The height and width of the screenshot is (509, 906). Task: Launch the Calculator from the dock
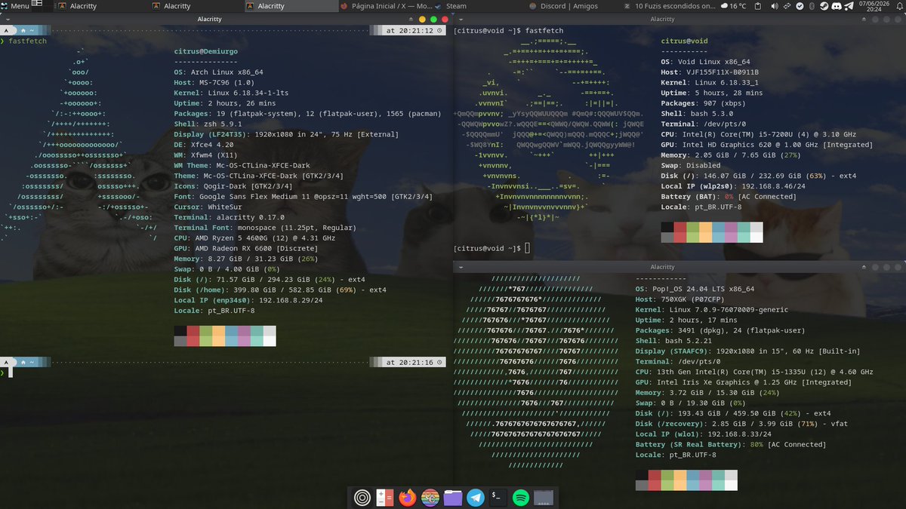[x=385, y=498]
